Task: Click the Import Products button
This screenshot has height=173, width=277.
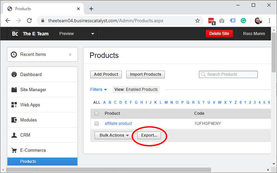Action: tap(145, 74)
